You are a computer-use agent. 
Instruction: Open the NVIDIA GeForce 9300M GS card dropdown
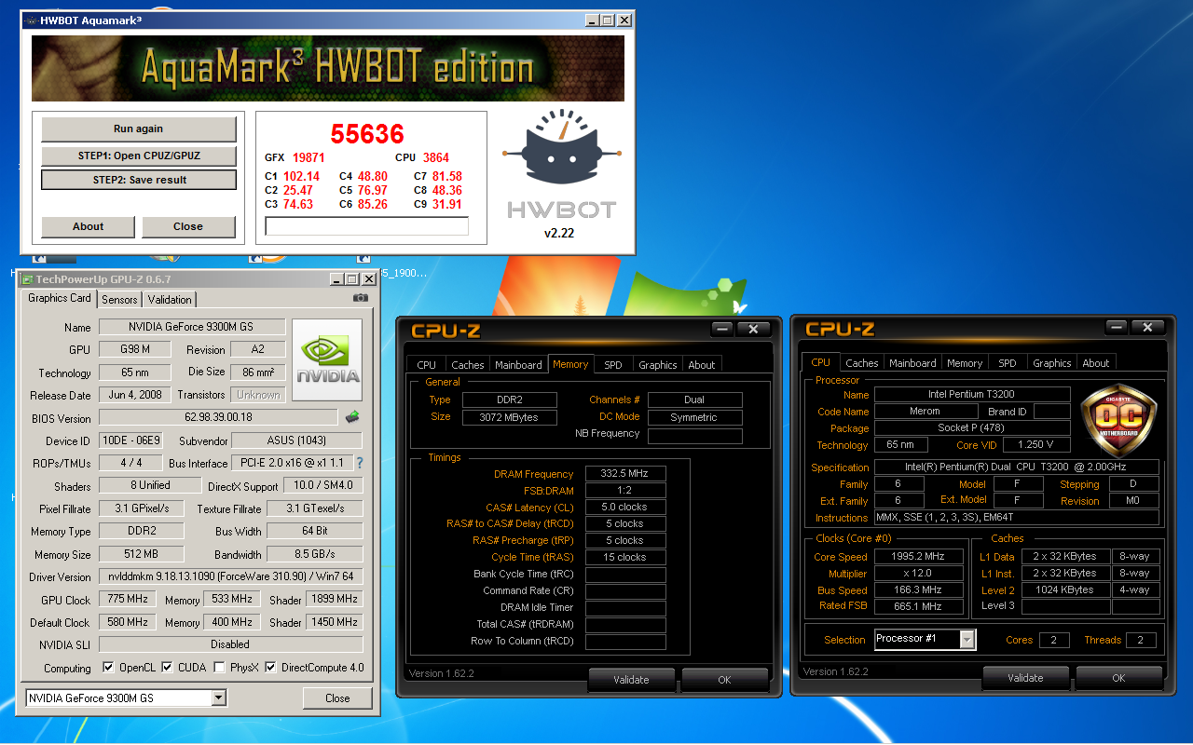[219, 698]
